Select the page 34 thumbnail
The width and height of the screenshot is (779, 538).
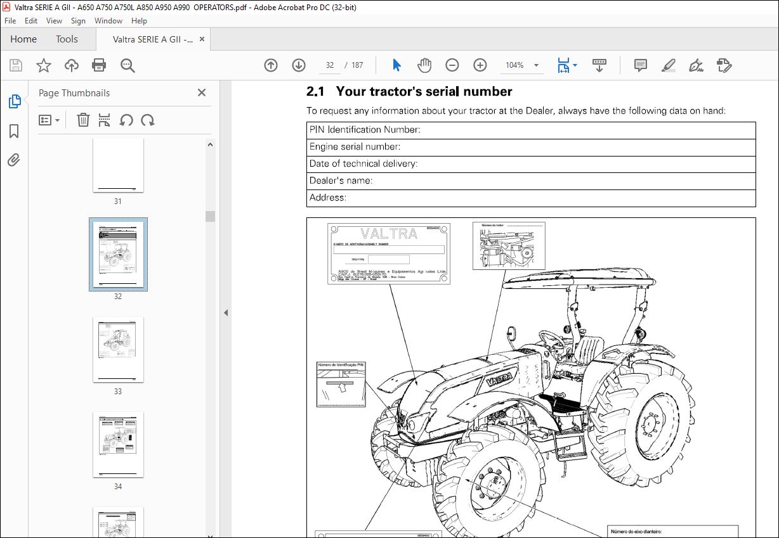pyautogui.click(x=118, y=445)
